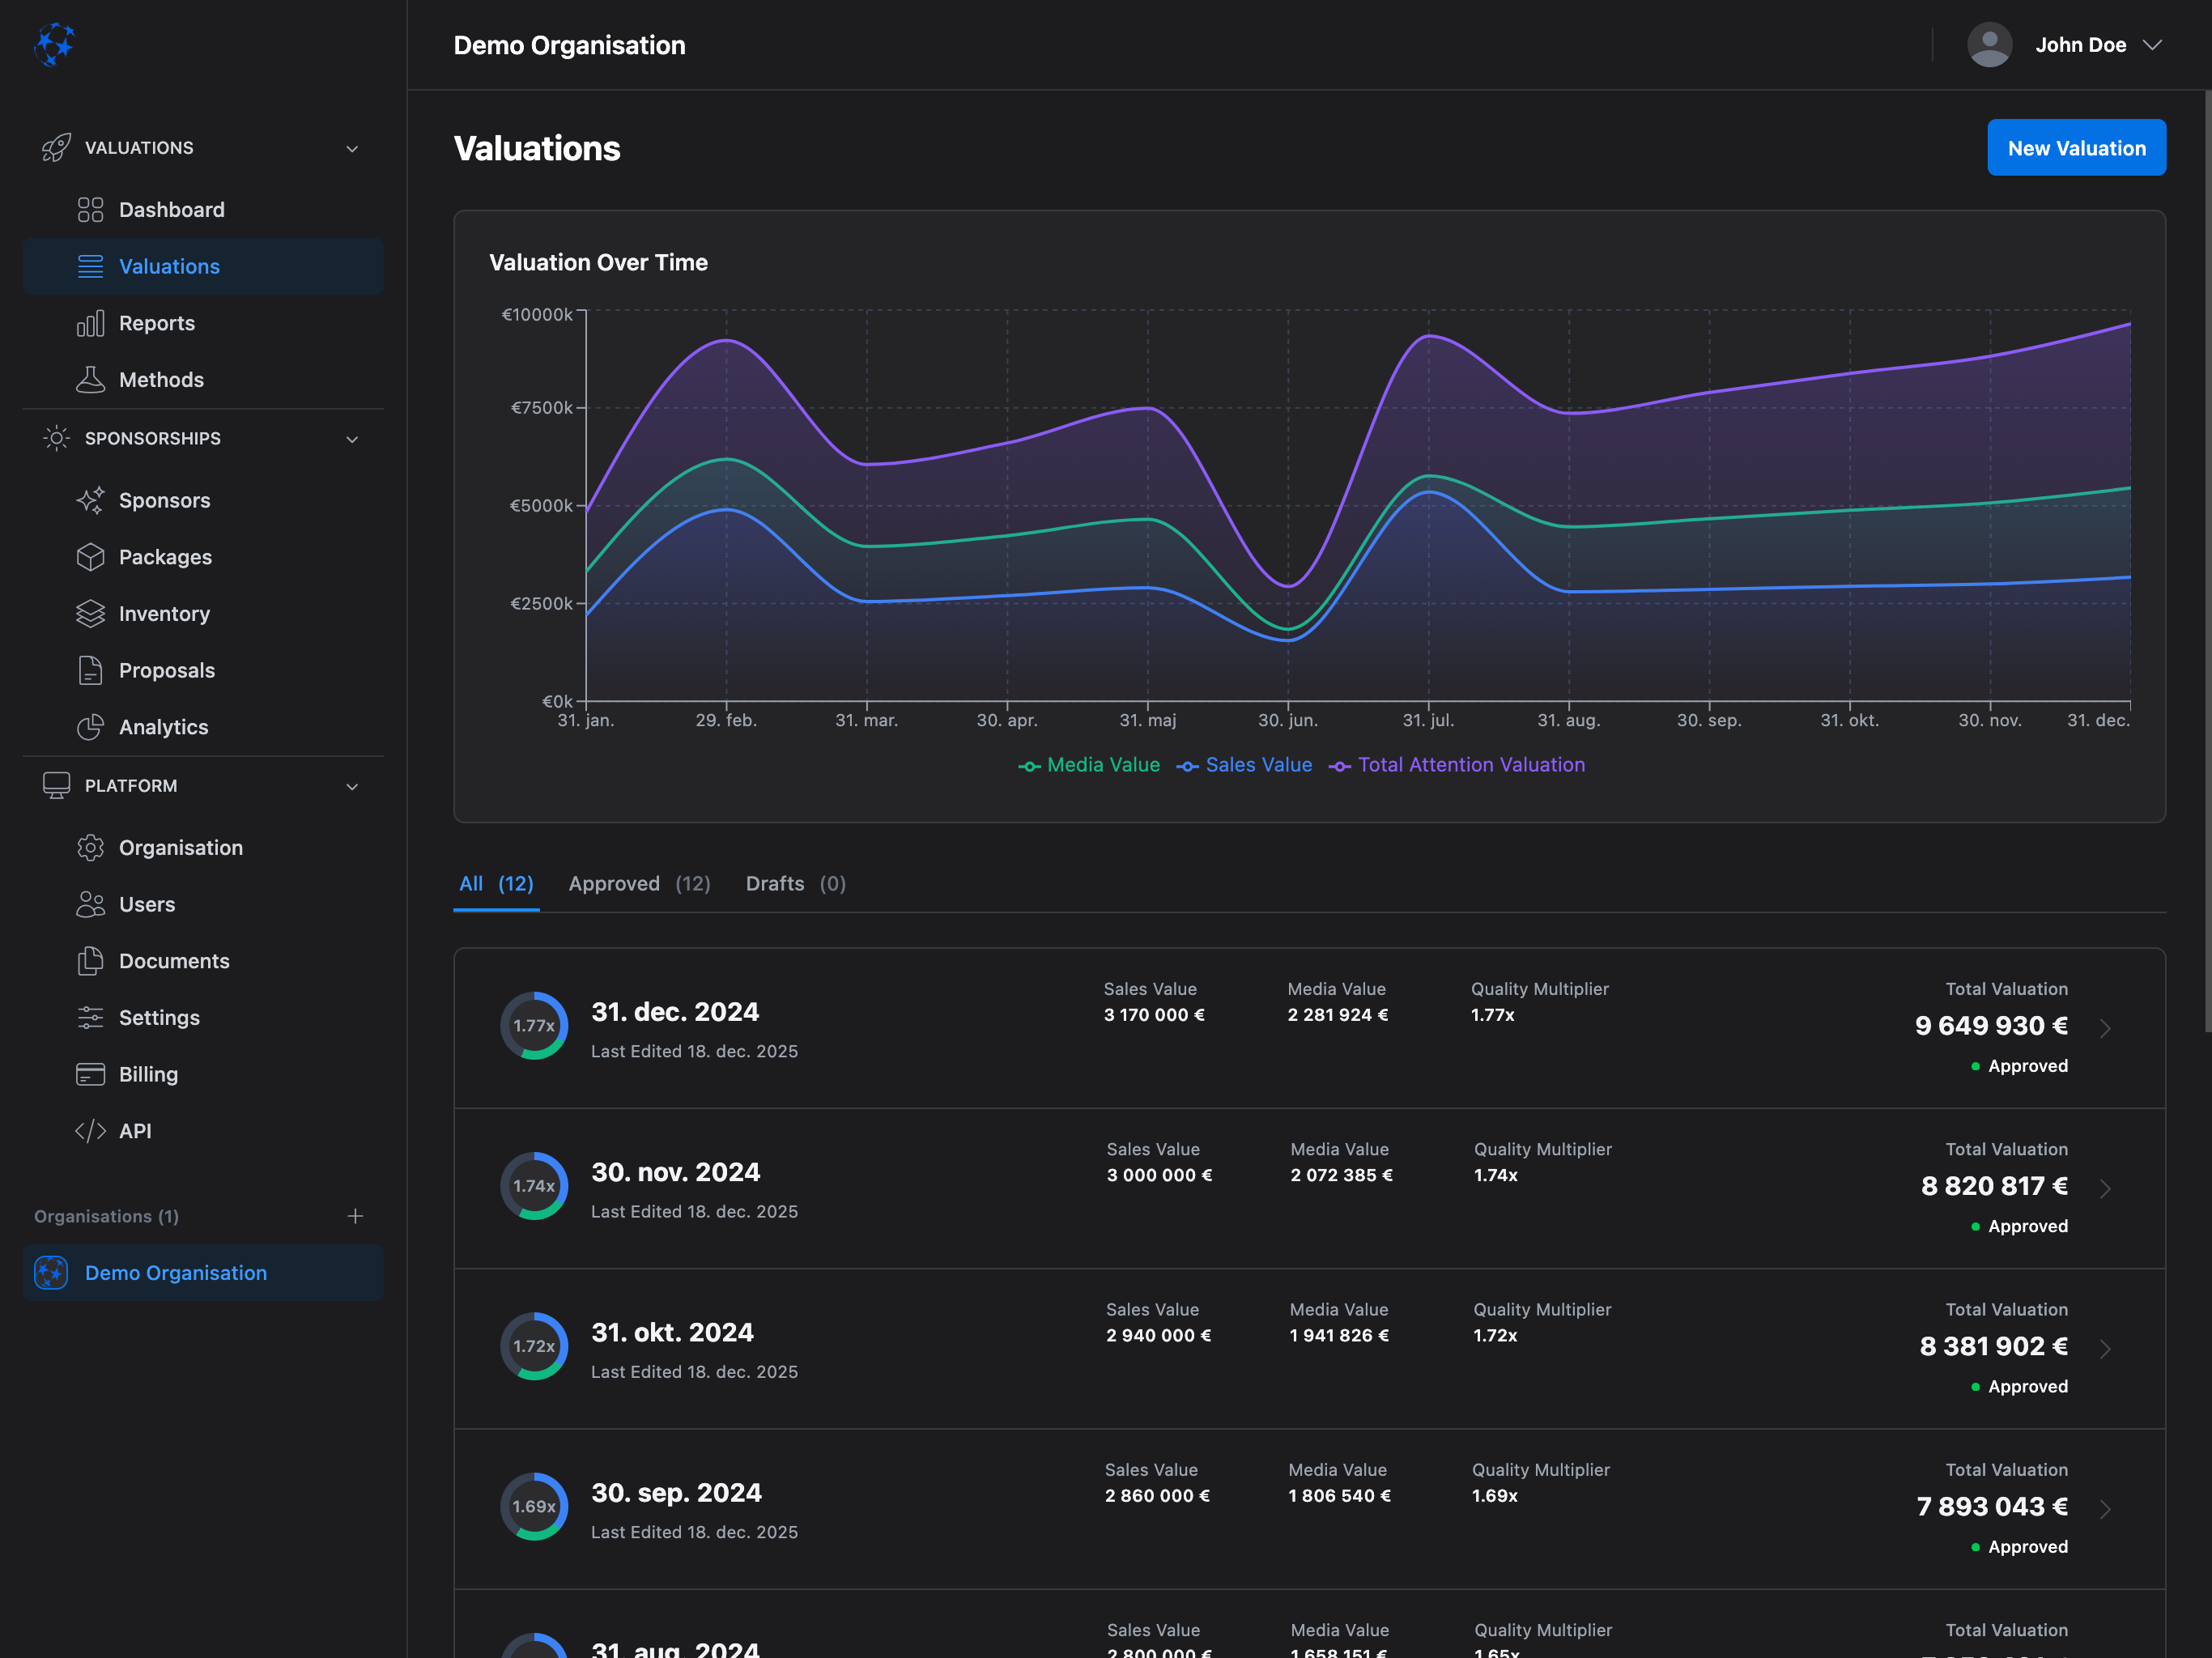Open Analytics via its pie chart icon

pyautogui.click(x=90, y=727)
